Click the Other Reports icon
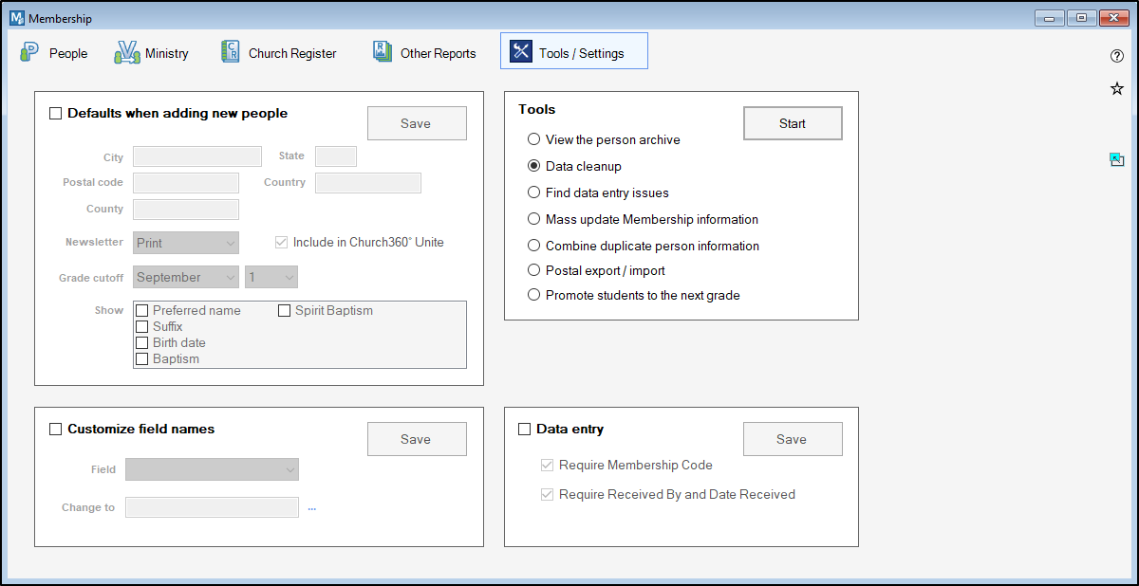 [382, 53]
